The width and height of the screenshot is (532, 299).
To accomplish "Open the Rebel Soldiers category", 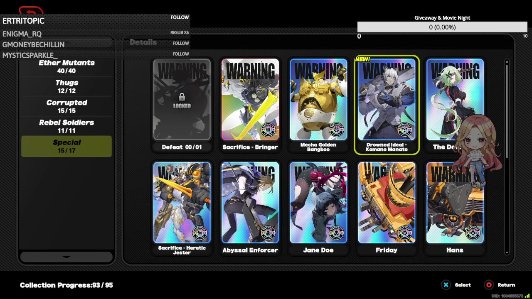I will 66,126.
